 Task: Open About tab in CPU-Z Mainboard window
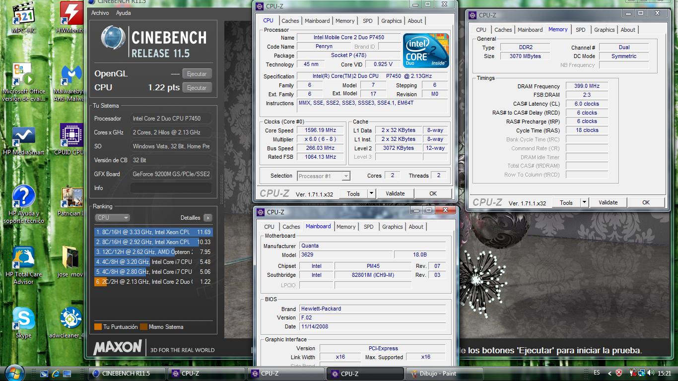416,227
